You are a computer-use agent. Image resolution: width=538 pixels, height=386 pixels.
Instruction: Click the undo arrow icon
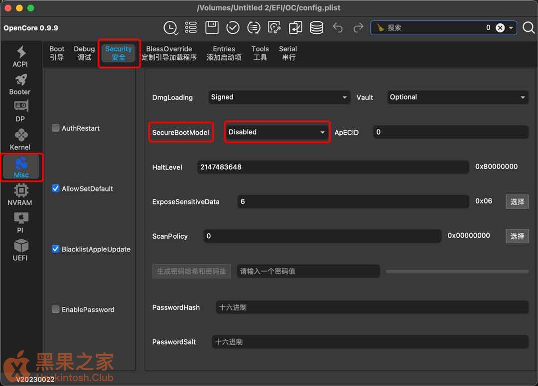338,28
